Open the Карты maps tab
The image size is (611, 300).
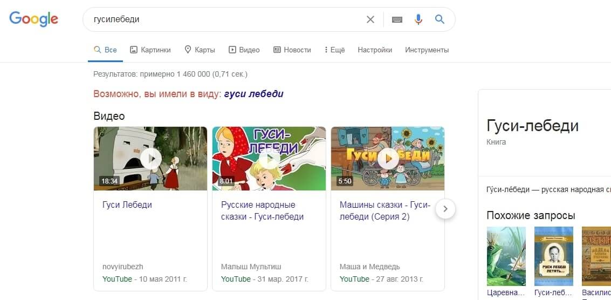click(200, 50)
